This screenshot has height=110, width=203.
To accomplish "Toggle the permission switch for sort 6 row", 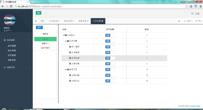I will 110,64.
